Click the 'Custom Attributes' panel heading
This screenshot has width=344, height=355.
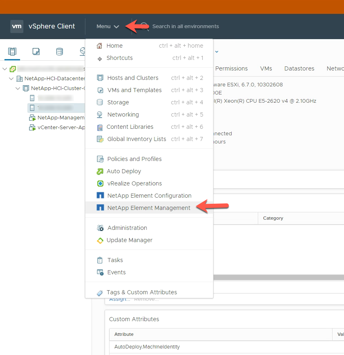[x=134, y=319]
